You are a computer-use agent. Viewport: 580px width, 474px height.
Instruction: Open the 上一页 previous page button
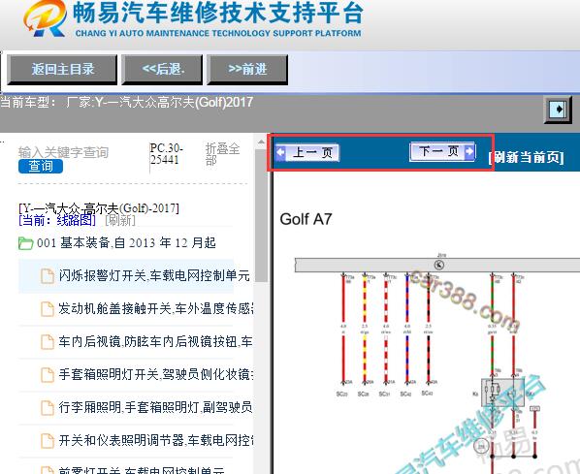307,152
